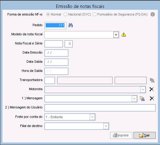Open Frete por conta do dropdown
Viewport: 160px width, 145px height.
[92, 117]
